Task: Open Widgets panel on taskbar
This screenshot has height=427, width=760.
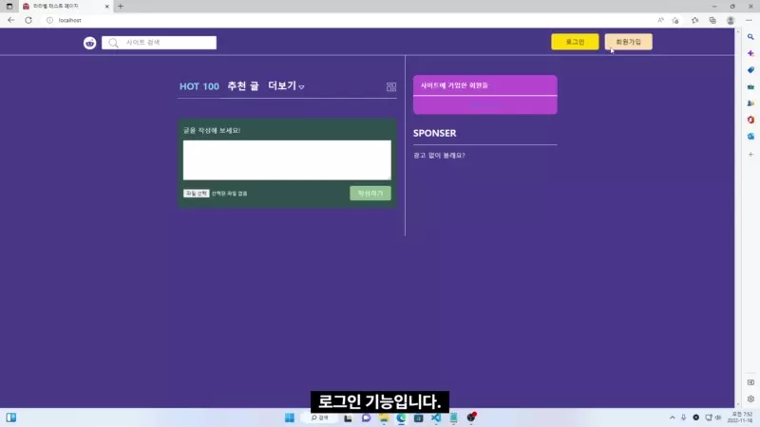Action: pyautogui.click(x=11, y=418)
